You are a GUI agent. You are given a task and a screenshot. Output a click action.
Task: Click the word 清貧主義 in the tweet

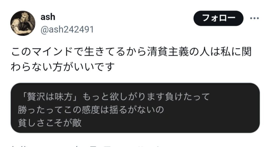coord(168,52)
